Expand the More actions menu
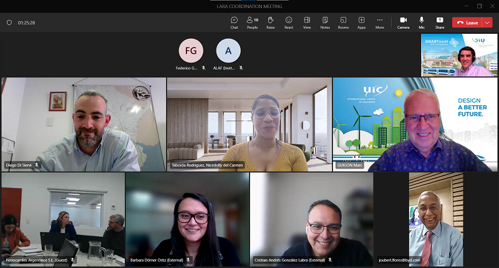This screenshot has height=268, width=499. click(x=379, y=22)
